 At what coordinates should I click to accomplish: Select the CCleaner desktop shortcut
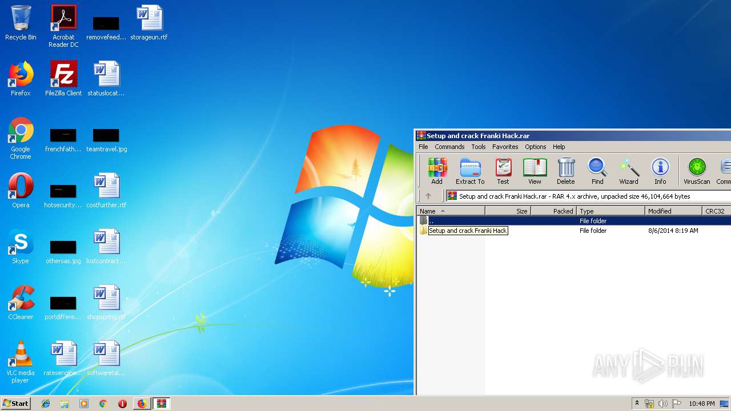tap(21, 303)
